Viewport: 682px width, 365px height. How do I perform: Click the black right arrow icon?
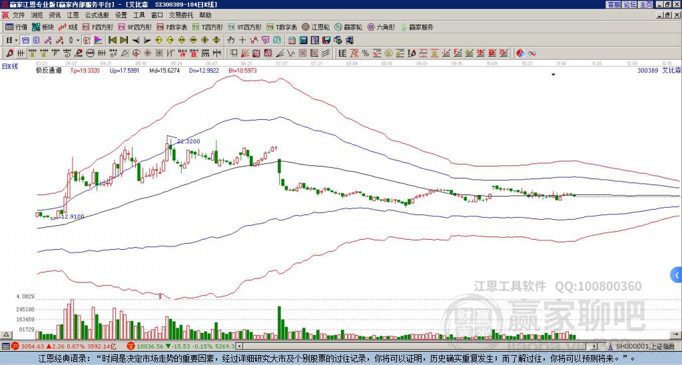pos(147,41)
